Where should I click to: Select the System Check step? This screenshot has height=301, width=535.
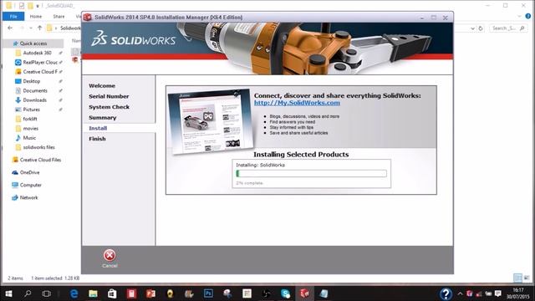click(x=109, y=107)
